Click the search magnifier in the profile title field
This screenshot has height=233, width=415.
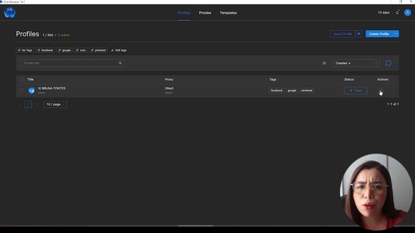[x=120, y=63]
